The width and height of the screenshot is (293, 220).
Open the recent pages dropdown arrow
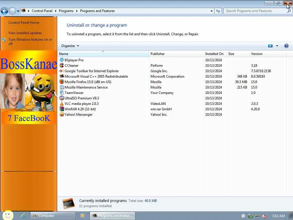click(18, 11)
